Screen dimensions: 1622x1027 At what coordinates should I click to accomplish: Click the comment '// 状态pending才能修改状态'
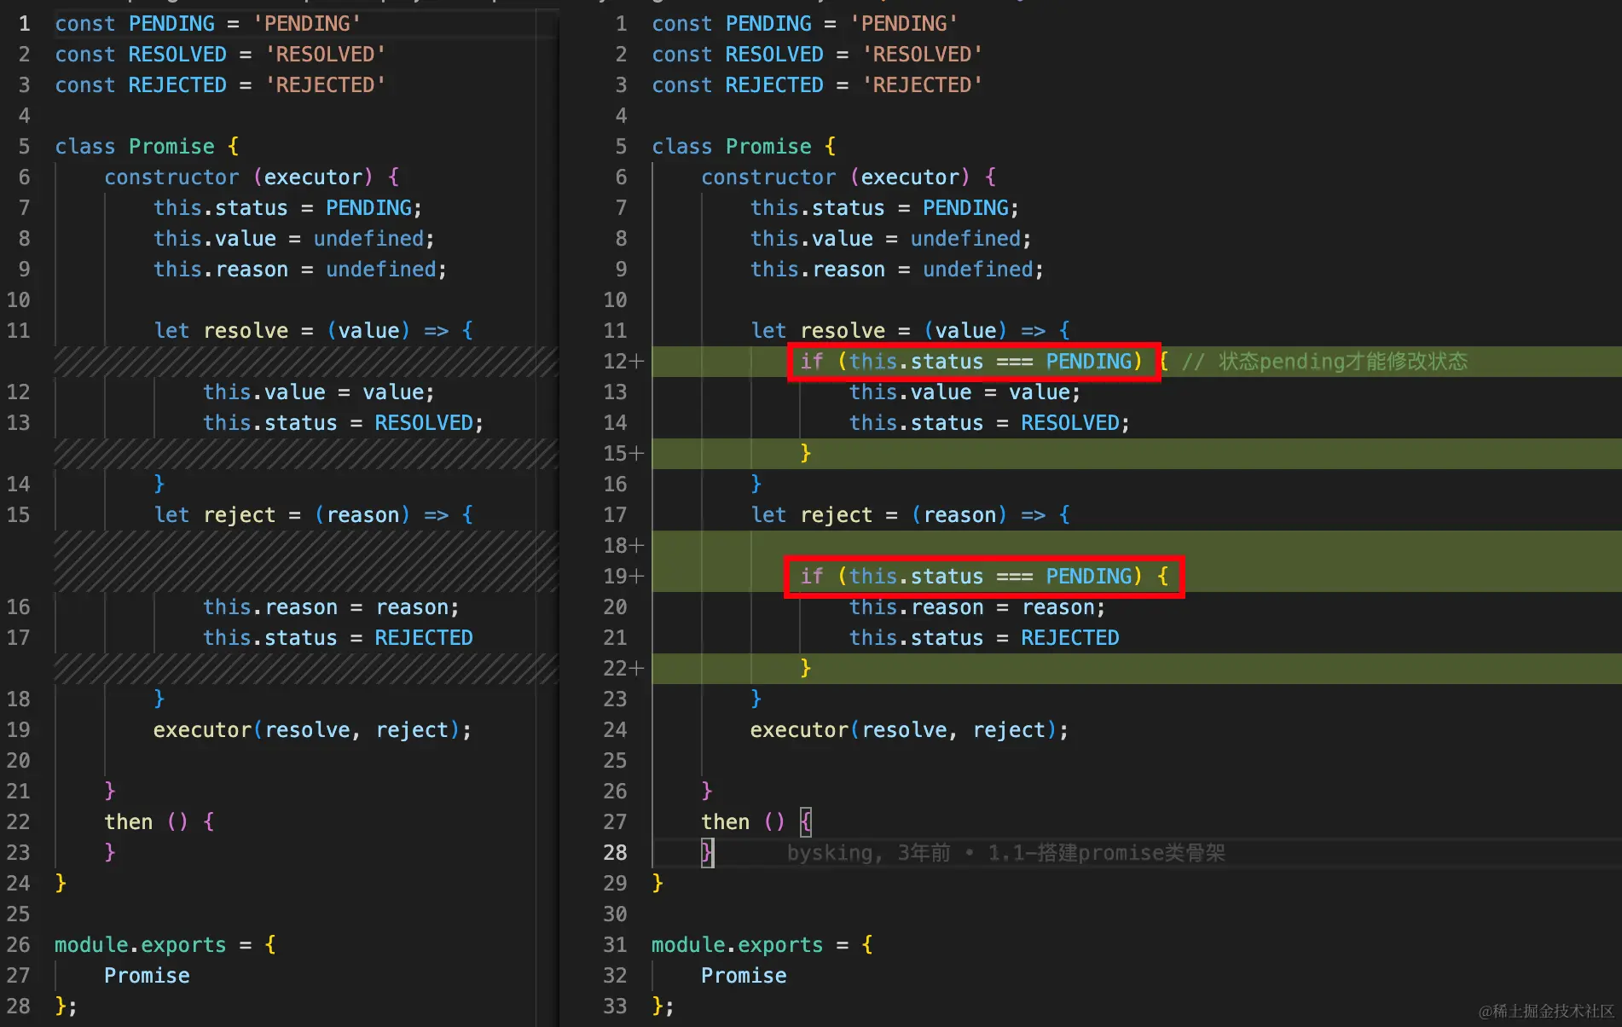[x=1324, y=362]
